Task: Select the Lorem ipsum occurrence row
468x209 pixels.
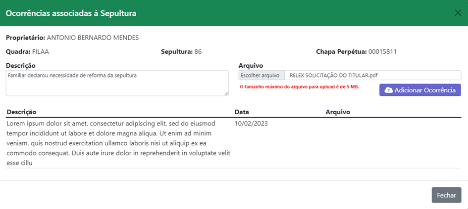Action: tap(233, 143)
